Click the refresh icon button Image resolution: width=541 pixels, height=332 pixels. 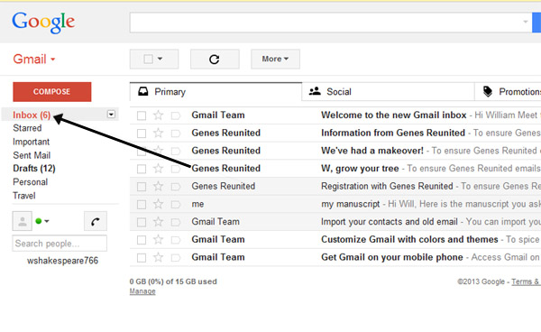coord(215,60)
